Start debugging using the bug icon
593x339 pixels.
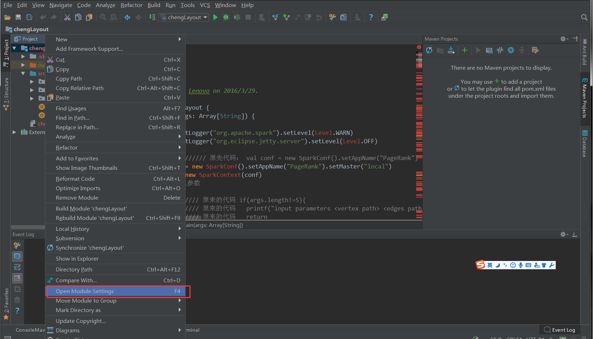point(226,17)
